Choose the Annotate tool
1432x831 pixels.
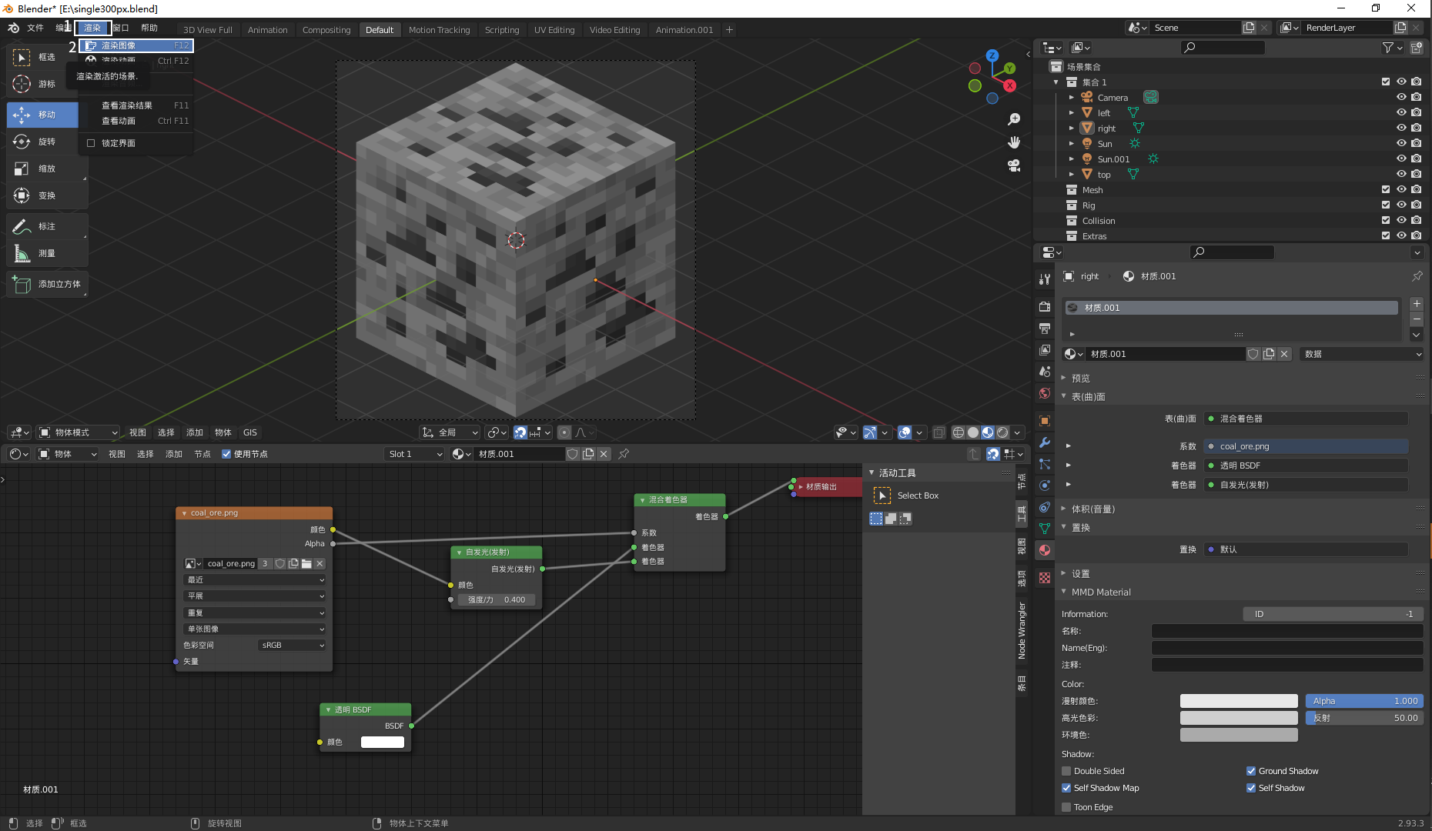click(45, 226)
